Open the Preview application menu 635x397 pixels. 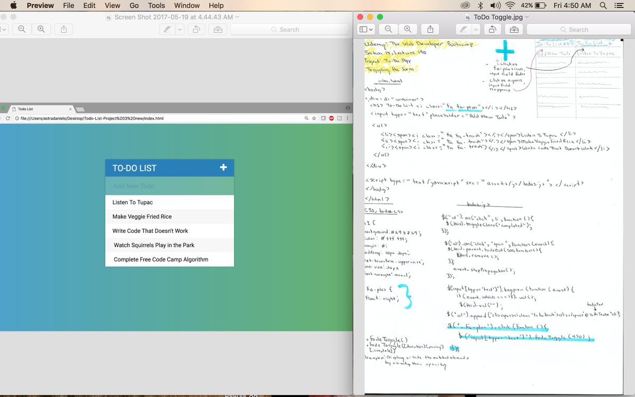point(40,5)
